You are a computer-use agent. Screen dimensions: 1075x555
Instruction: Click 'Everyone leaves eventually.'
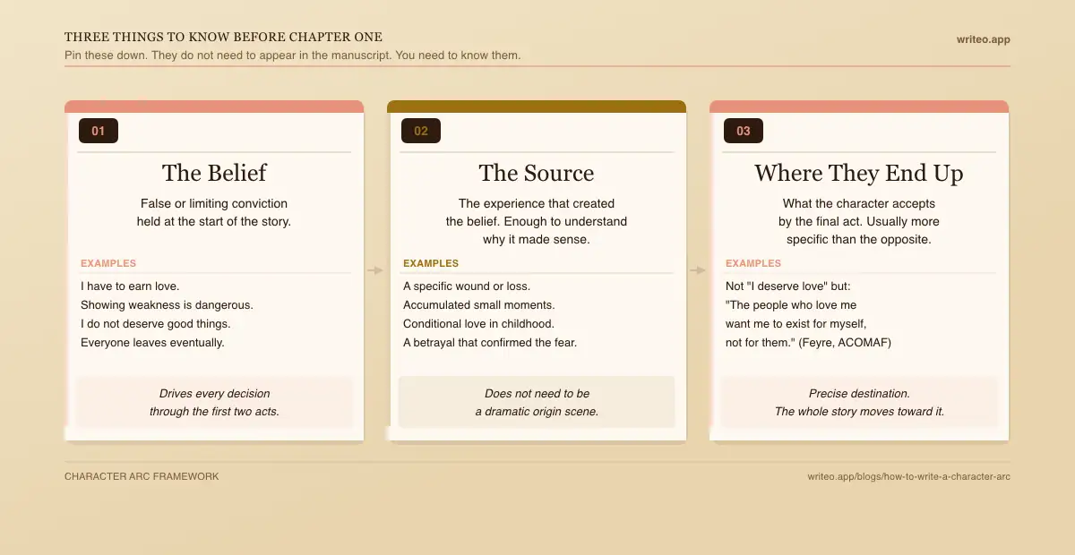[152, 343]
